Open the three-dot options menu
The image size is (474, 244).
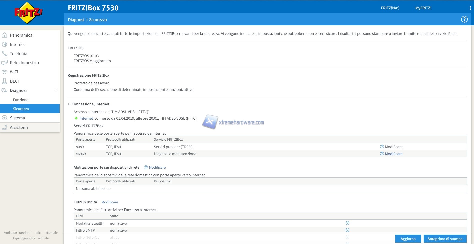click(470, 8)
